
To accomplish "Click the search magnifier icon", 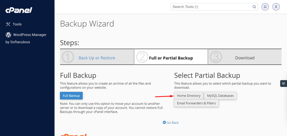I will point(254,7).
